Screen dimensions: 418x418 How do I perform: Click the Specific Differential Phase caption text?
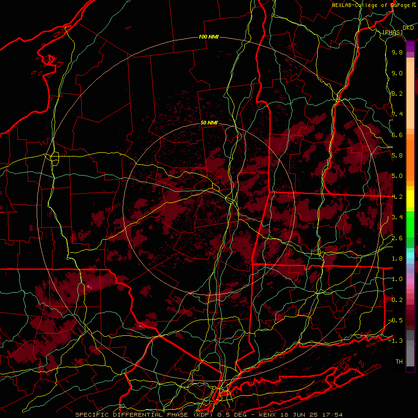(209, 415)
